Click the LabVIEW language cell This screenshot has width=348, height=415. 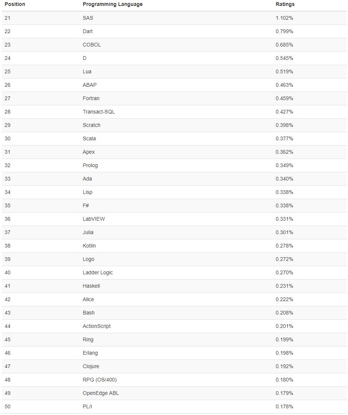point(94,219)
